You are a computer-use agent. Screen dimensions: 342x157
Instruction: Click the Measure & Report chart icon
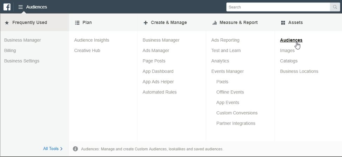click(214, 23)
